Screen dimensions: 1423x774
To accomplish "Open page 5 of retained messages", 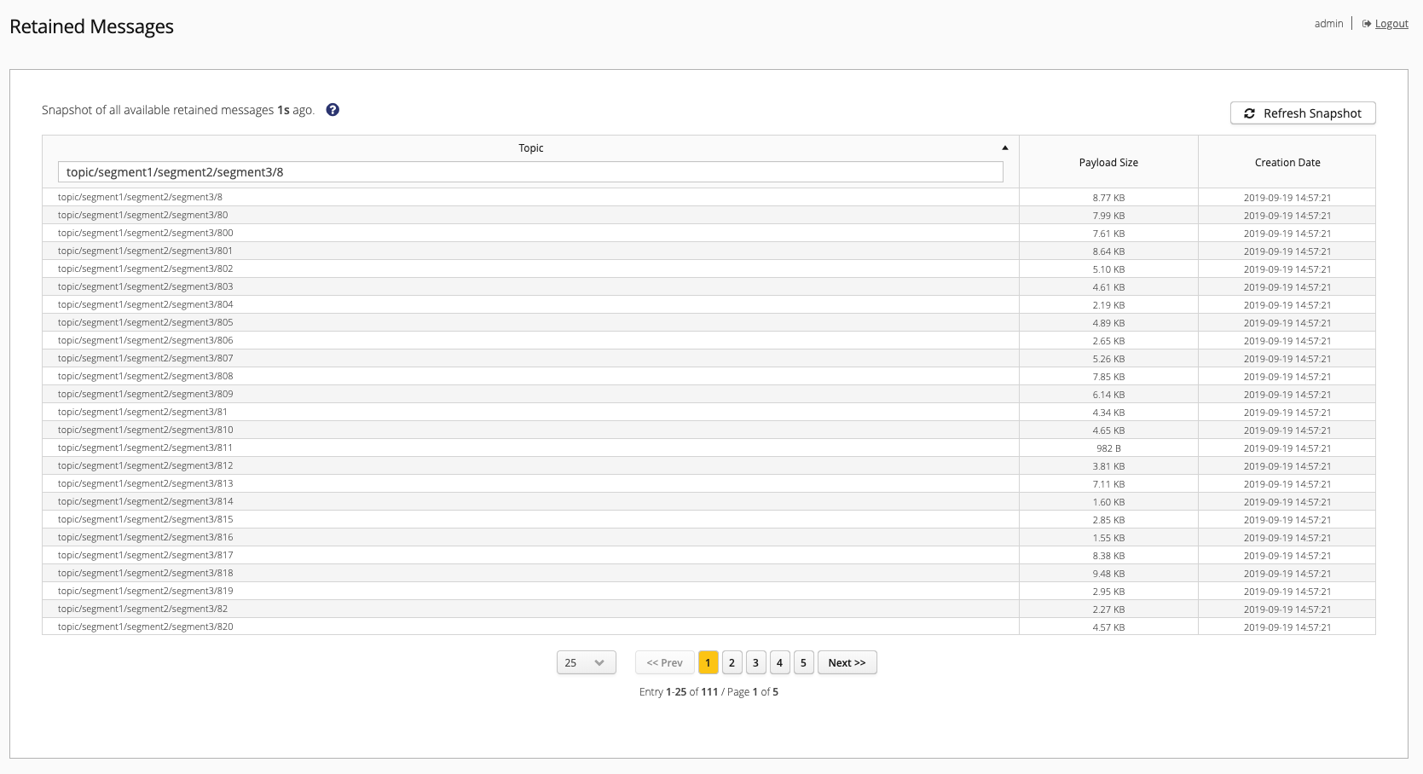I will (x=803, y=663).
